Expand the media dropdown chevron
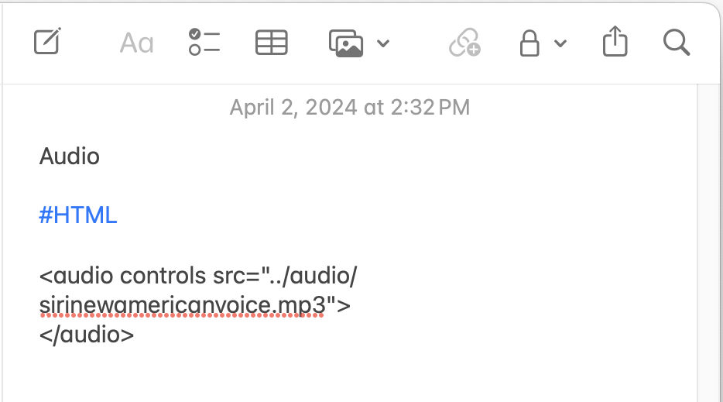The width and height of the screenshot is (723, 402). pos(383,43)
